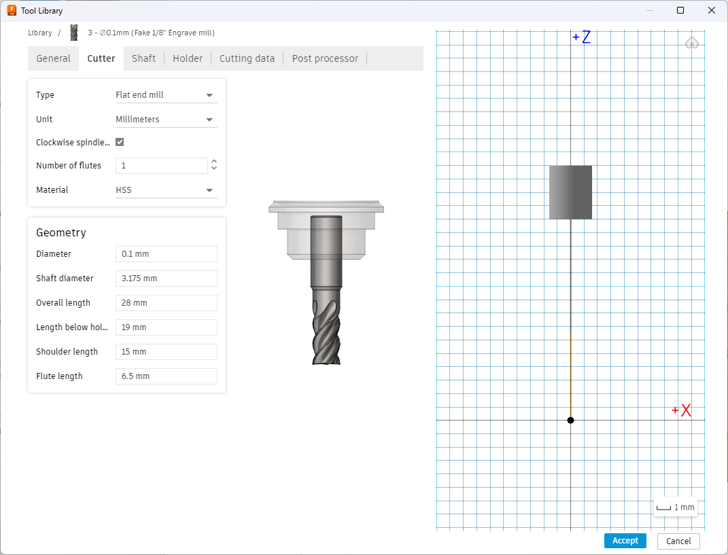Open the Material HSS dropdown
This screenshot has height=555, width=728.
pyautogui.click(x=165, y=190)
